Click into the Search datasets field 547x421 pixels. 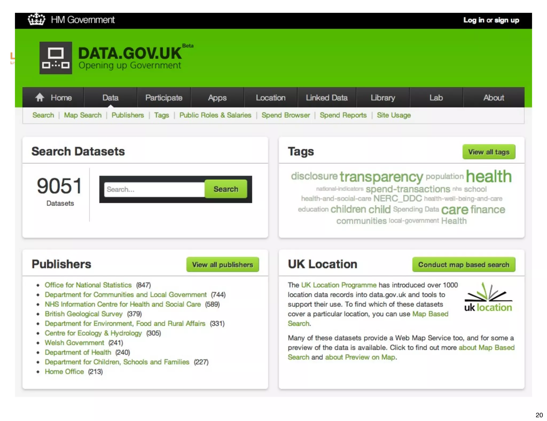click(x=154, y=189)
